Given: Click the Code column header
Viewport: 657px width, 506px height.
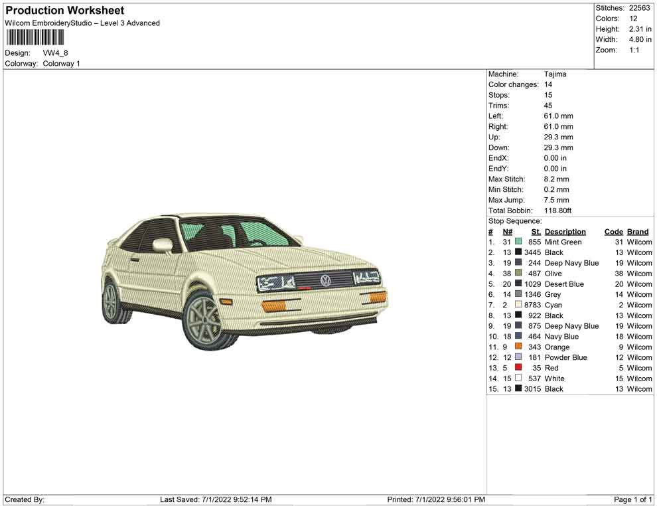Looking at the screenshot, I should (613, 232).
